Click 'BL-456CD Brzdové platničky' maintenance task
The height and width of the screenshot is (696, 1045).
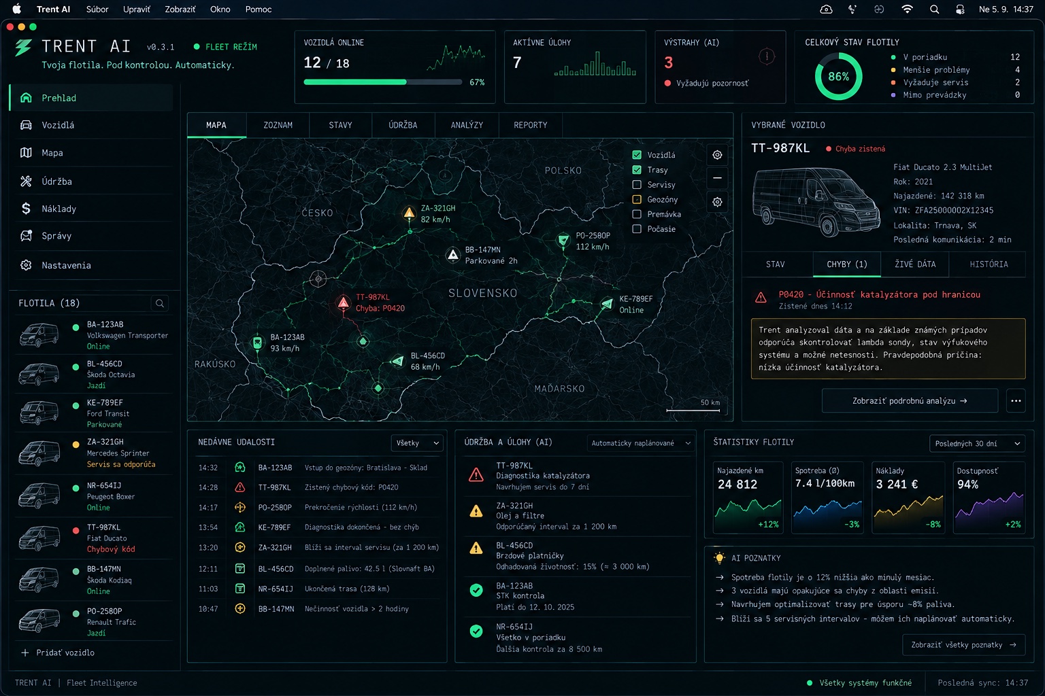click(576, 556)
